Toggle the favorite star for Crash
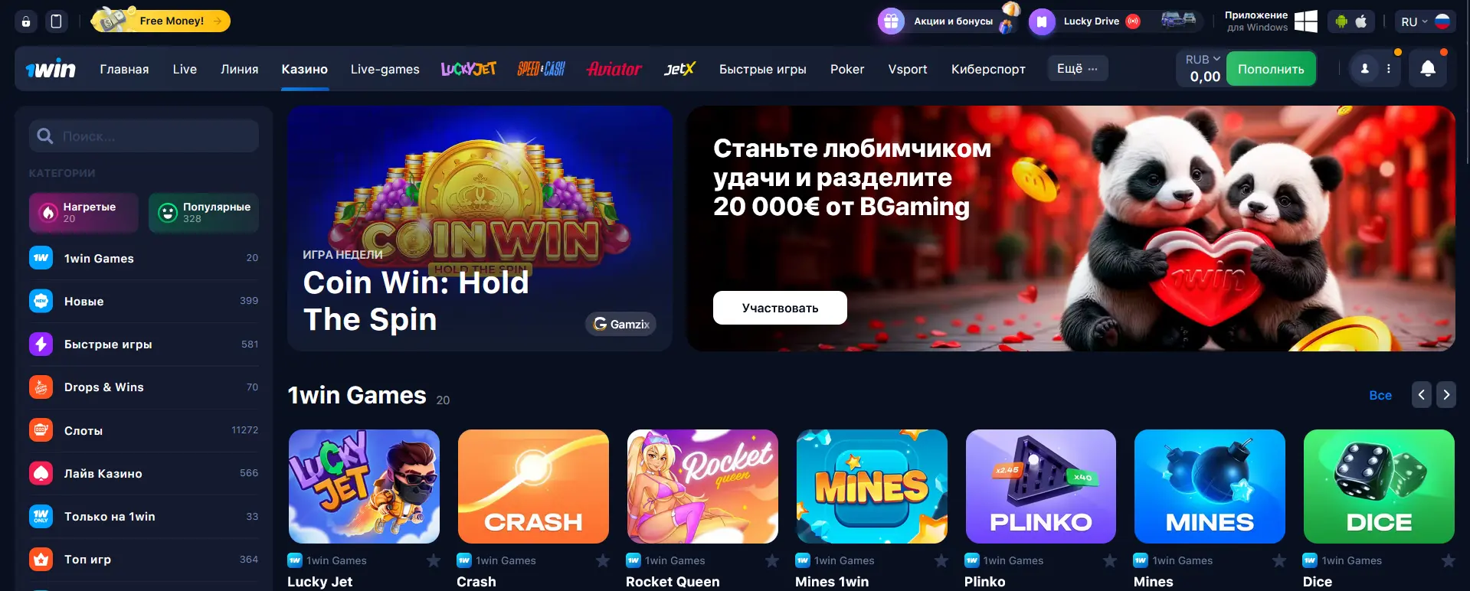This screenshot has height=591, width=1470. 603,561
